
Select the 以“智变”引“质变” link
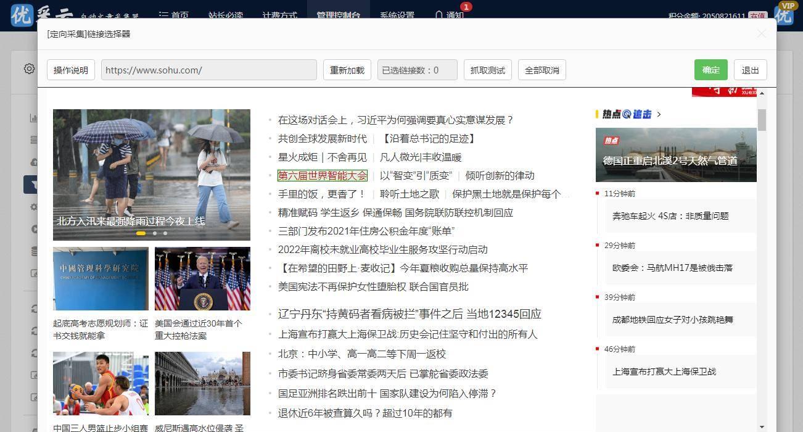(416, 175)
